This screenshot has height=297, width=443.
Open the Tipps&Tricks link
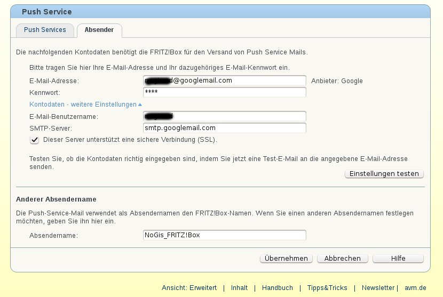click(x=327, y=288)
